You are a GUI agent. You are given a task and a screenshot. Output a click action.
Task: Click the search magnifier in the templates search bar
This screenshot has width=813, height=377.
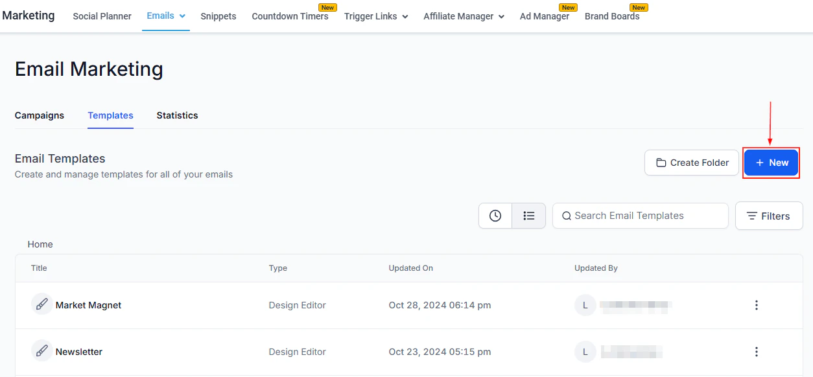tap(567, 215)
